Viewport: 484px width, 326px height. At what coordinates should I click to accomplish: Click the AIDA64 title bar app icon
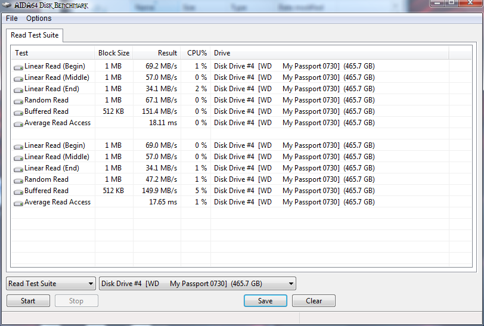(7, 5)
